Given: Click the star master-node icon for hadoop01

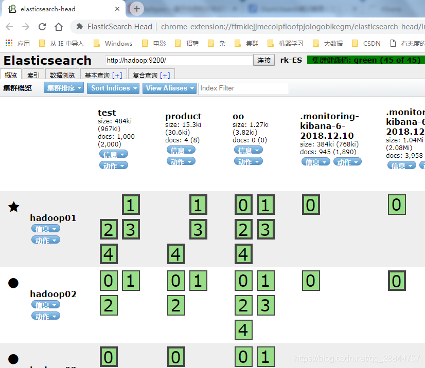Looking at the screenshot, I should click(13, 207).
